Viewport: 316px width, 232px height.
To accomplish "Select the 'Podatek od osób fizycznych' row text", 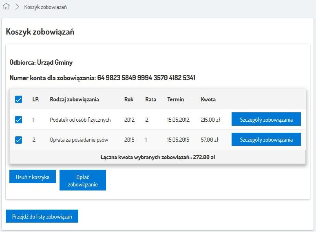I will [x=80, y=120].
